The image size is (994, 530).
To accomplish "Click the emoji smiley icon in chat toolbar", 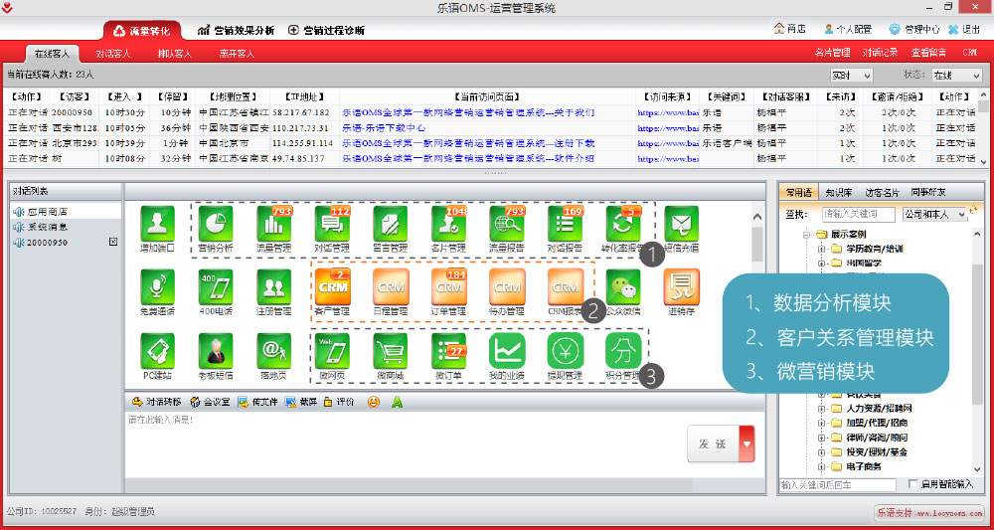I will (373, 403).
